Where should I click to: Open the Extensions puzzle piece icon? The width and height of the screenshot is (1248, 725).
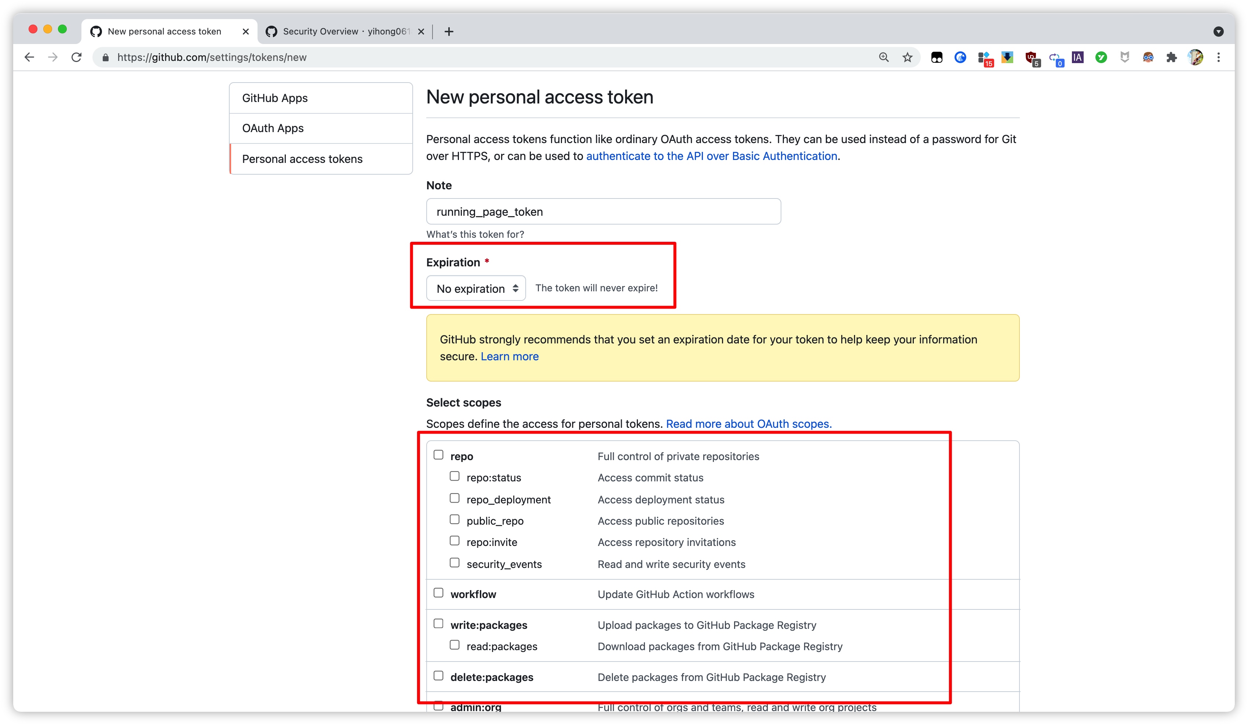(1171, 58)
